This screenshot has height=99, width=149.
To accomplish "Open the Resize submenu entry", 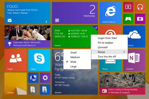I will coord(109,52).
